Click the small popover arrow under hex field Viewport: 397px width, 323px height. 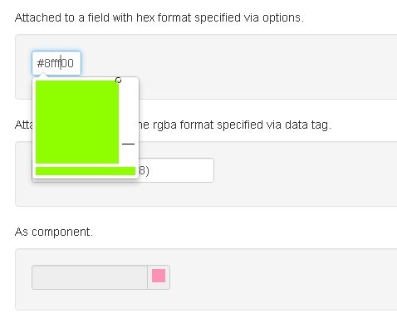43,75
